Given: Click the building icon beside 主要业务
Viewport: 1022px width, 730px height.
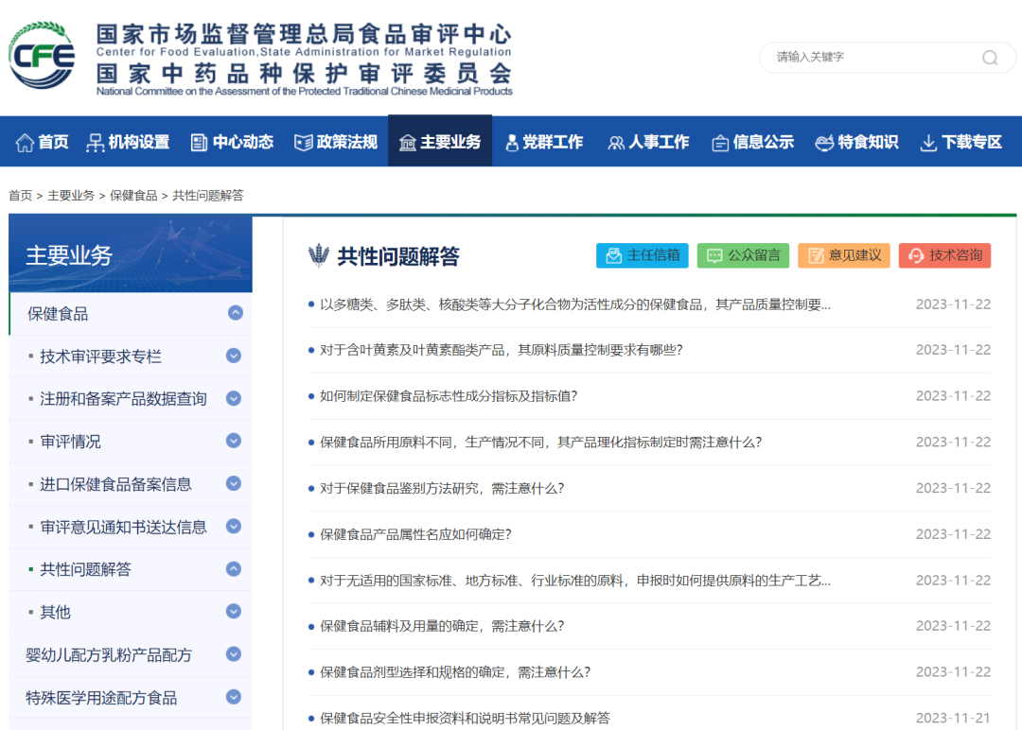Looking at the screenshot, I should click(x=407, y=143).
